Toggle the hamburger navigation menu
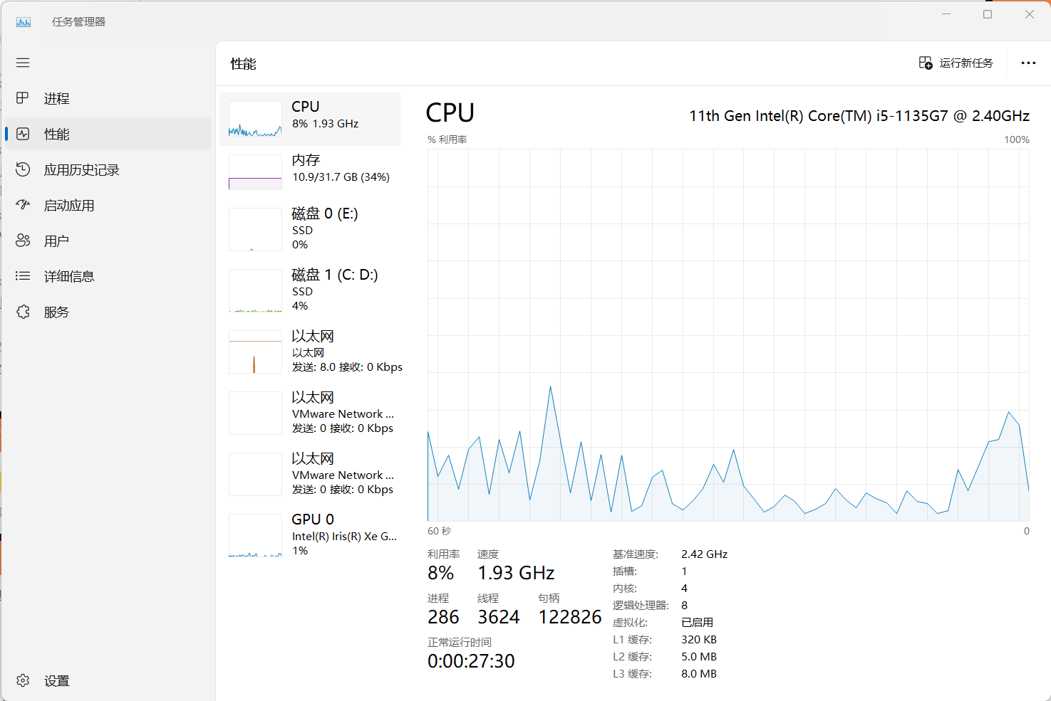 [x=23, y=63]
